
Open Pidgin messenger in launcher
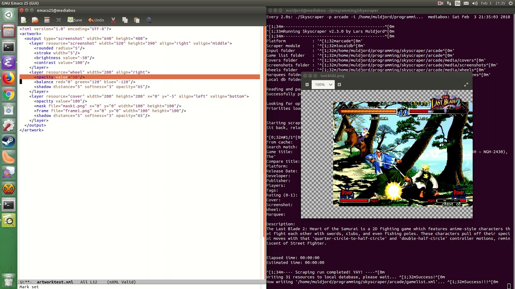click(x=8, y=173)
